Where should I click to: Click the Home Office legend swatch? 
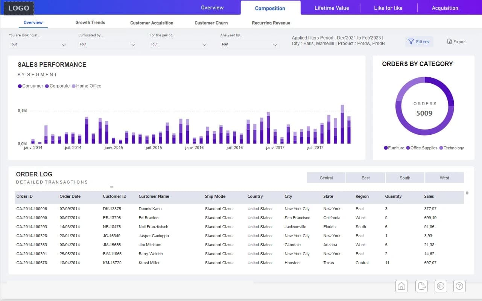(74, 86)
